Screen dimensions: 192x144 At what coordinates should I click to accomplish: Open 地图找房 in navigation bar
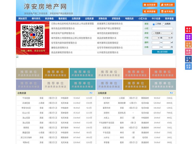[129, 19]
